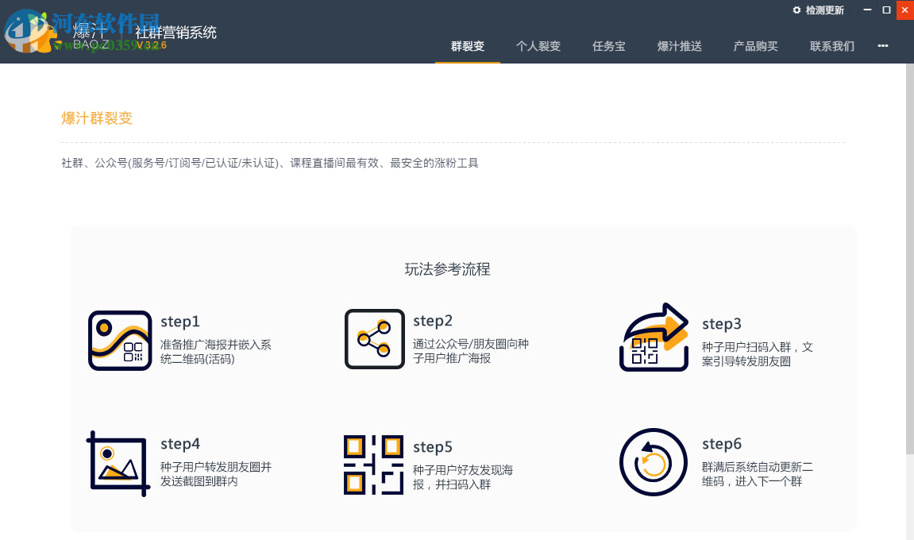The width and height of the screenshot is (914, 540).
Task: Open the 爆汁推送 section
Action: pyautogui.click(x=680, y=46)
